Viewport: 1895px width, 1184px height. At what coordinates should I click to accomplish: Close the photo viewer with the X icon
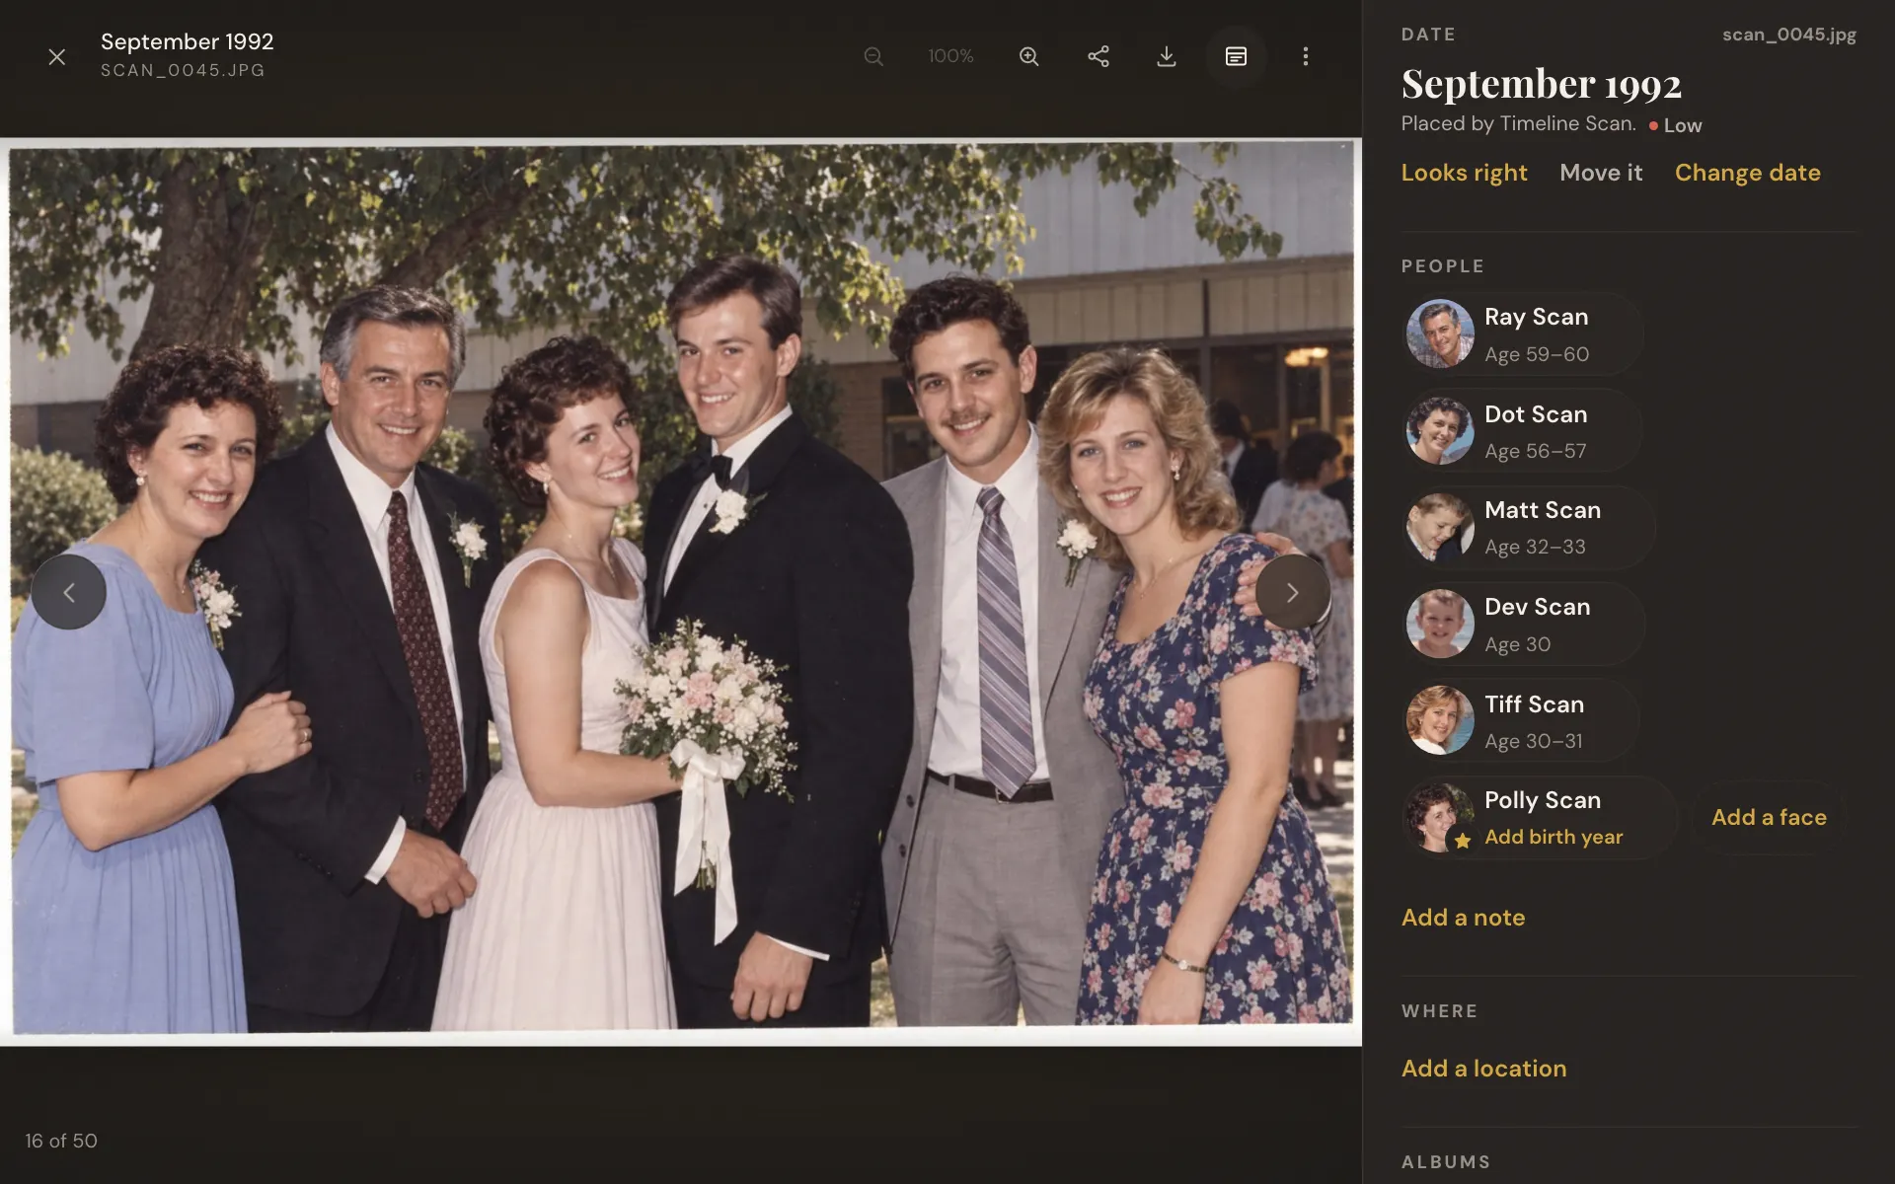[x=57, y=57]
